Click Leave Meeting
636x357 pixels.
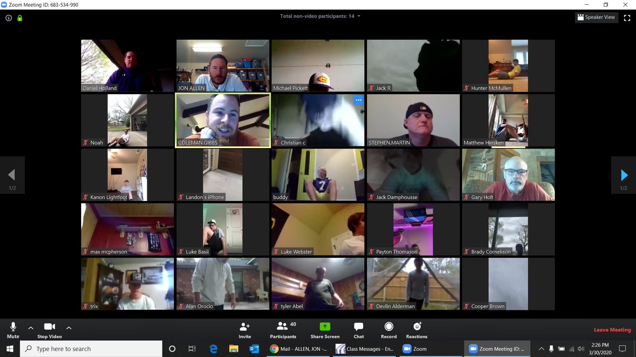point(612,330)
